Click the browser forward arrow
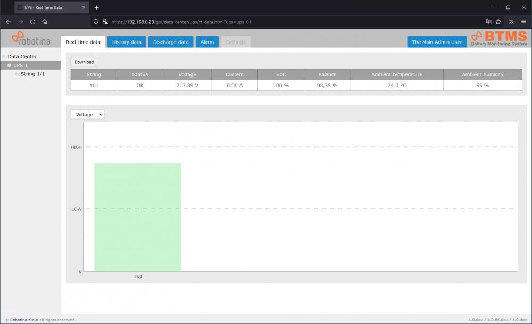Viewport: 532px width, 324px height. (21, 22)
